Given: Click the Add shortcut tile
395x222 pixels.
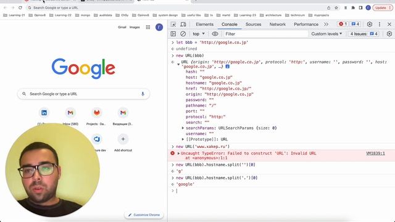Looking at the screenshot, I should click(123, 142).
